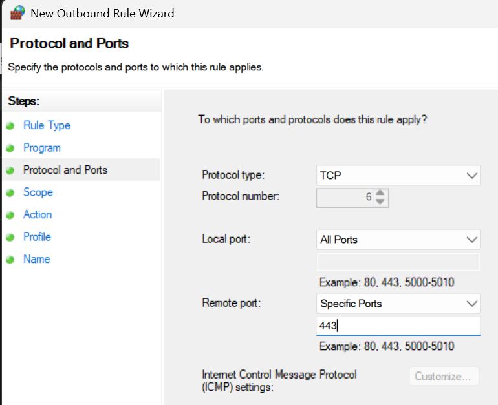Open the Action step
The width and height of the screenshot is (498, 405).
coord(38,214)
